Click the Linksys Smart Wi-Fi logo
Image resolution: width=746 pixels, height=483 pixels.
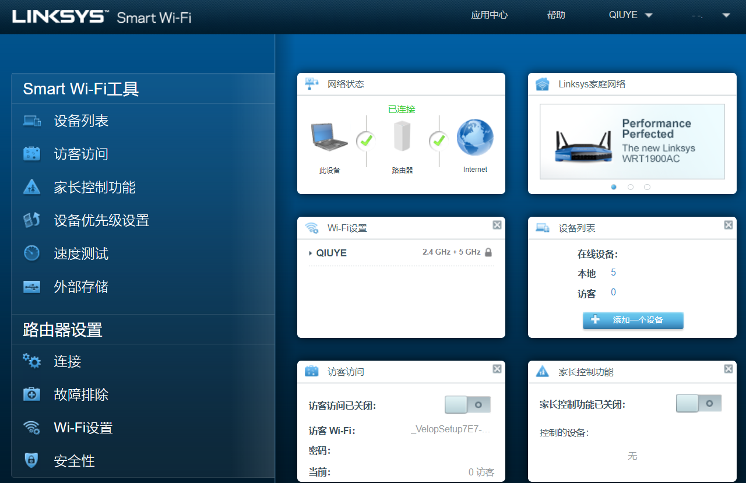pos(101,16)
